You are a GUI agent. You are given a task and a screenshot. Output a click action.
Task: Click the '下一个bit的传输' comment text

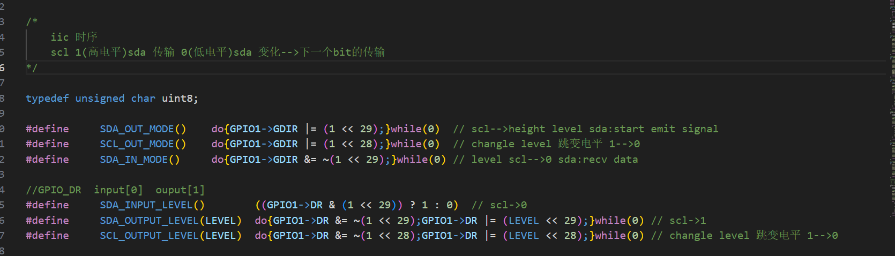pos(342,52)
